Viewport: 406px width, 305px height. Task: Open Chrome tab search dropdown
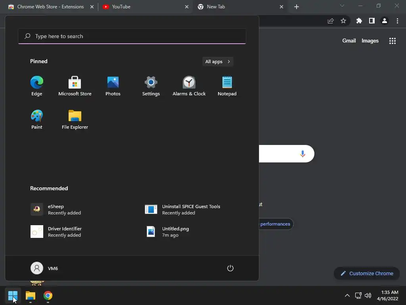click(x=342, y=6)
